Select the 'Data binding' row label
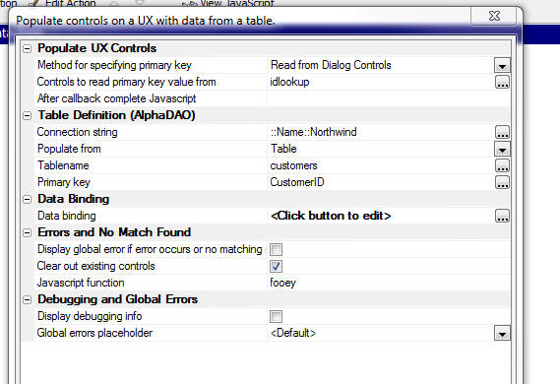The image size is (560, 384). coord(66,216)
